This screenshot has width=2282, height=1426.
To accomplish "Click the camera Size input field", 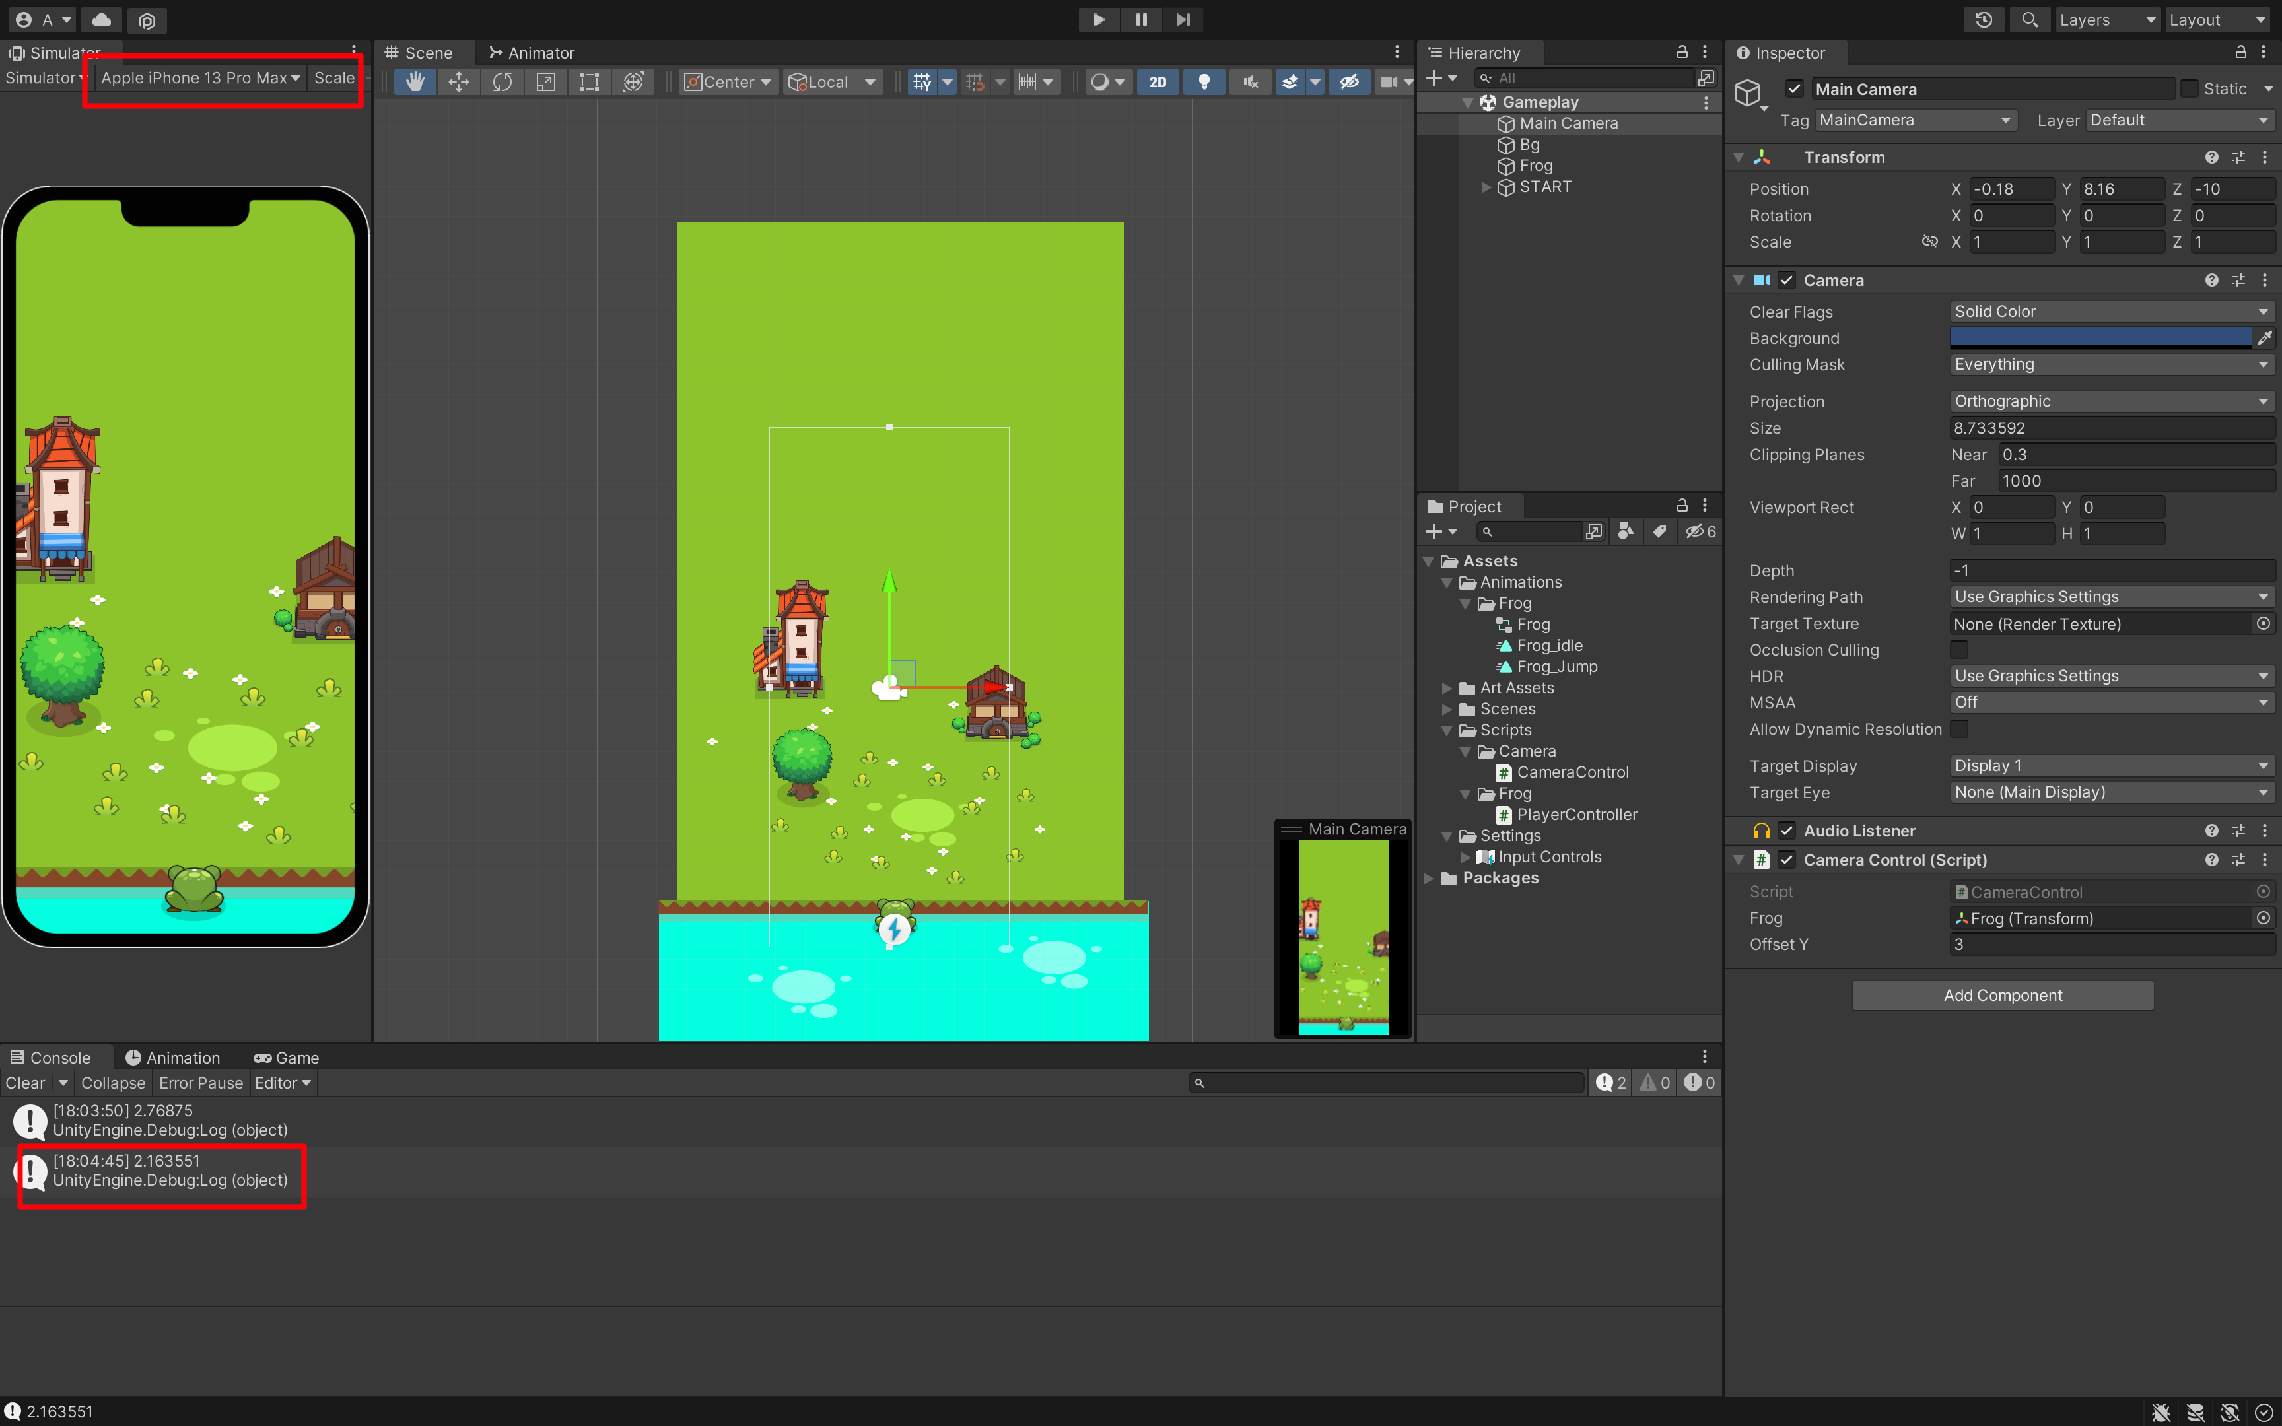I will click(2112, 428).
